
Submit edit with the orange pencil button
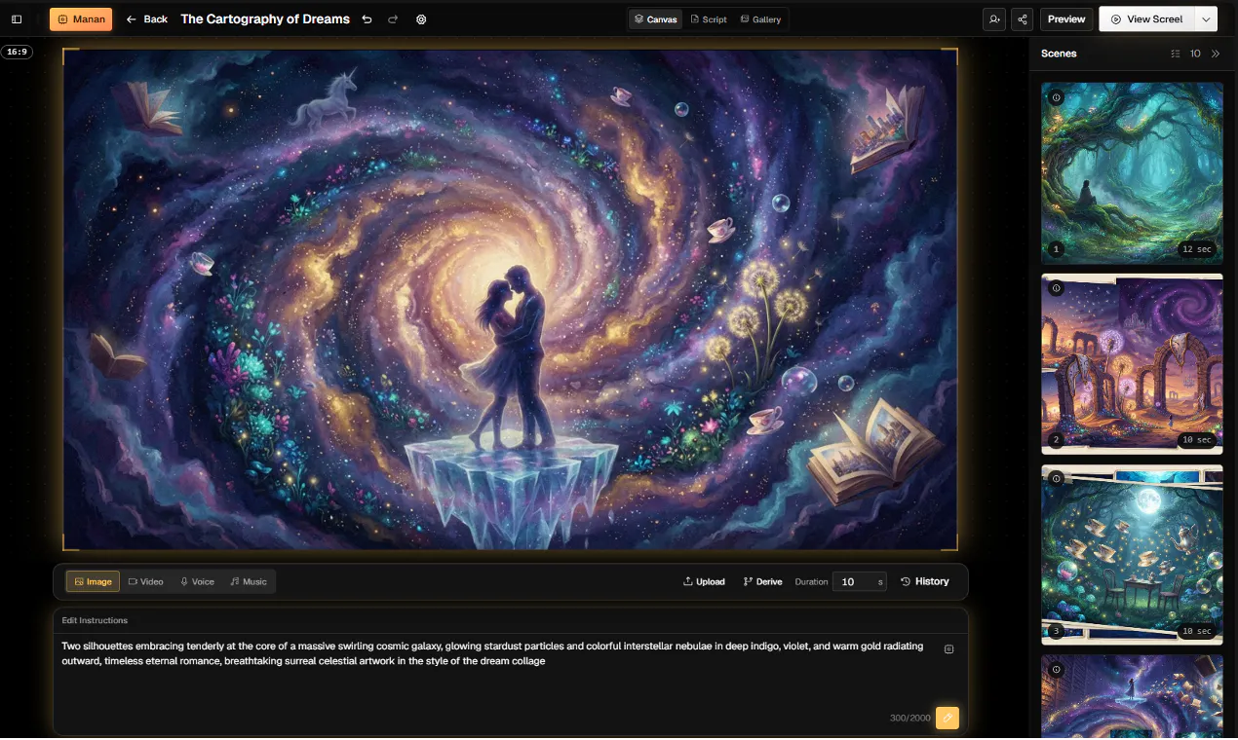947,718
